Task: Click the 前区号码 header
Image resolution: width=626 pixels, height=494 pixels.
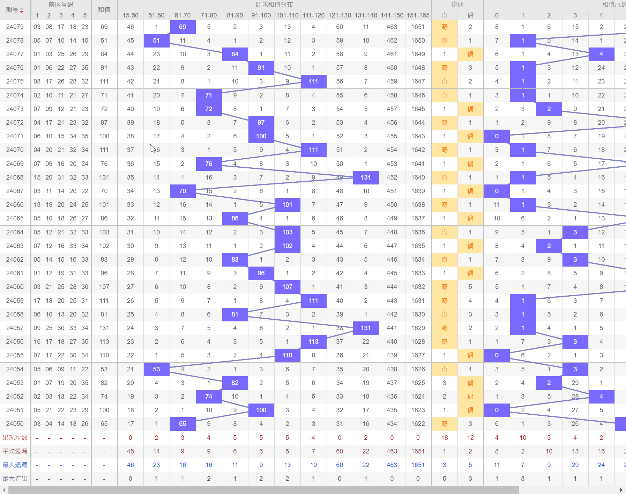Action: pos(61,5)
